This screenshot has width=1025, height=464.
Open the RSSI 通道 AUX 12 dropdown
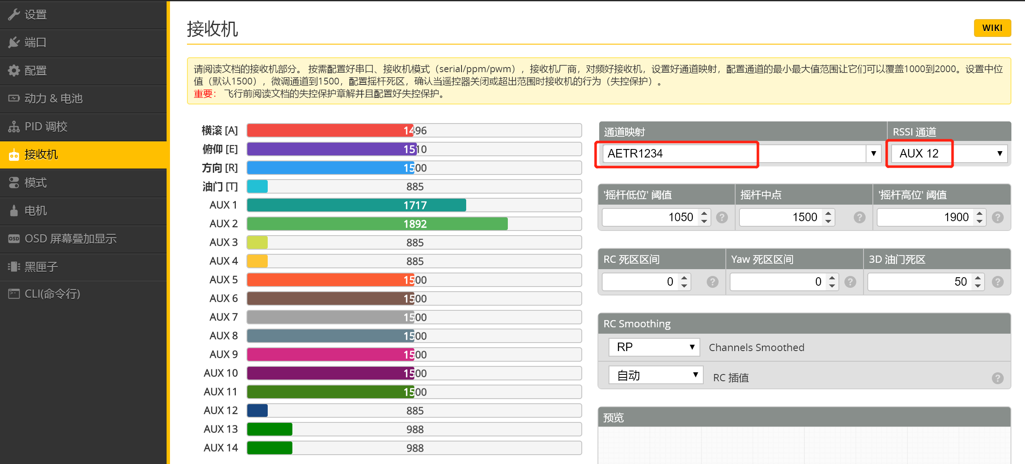click(950, 153)
